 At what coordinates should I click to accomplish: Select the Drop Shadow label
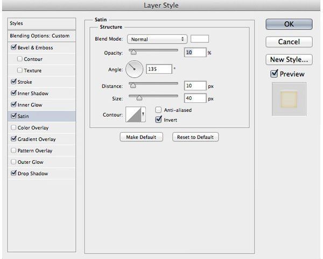pyautogui.click(x=33, y=174)
